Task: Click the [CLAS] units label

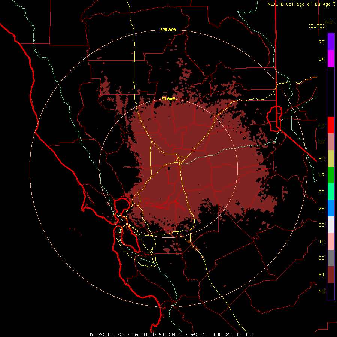Action: (x=316, y=26)
